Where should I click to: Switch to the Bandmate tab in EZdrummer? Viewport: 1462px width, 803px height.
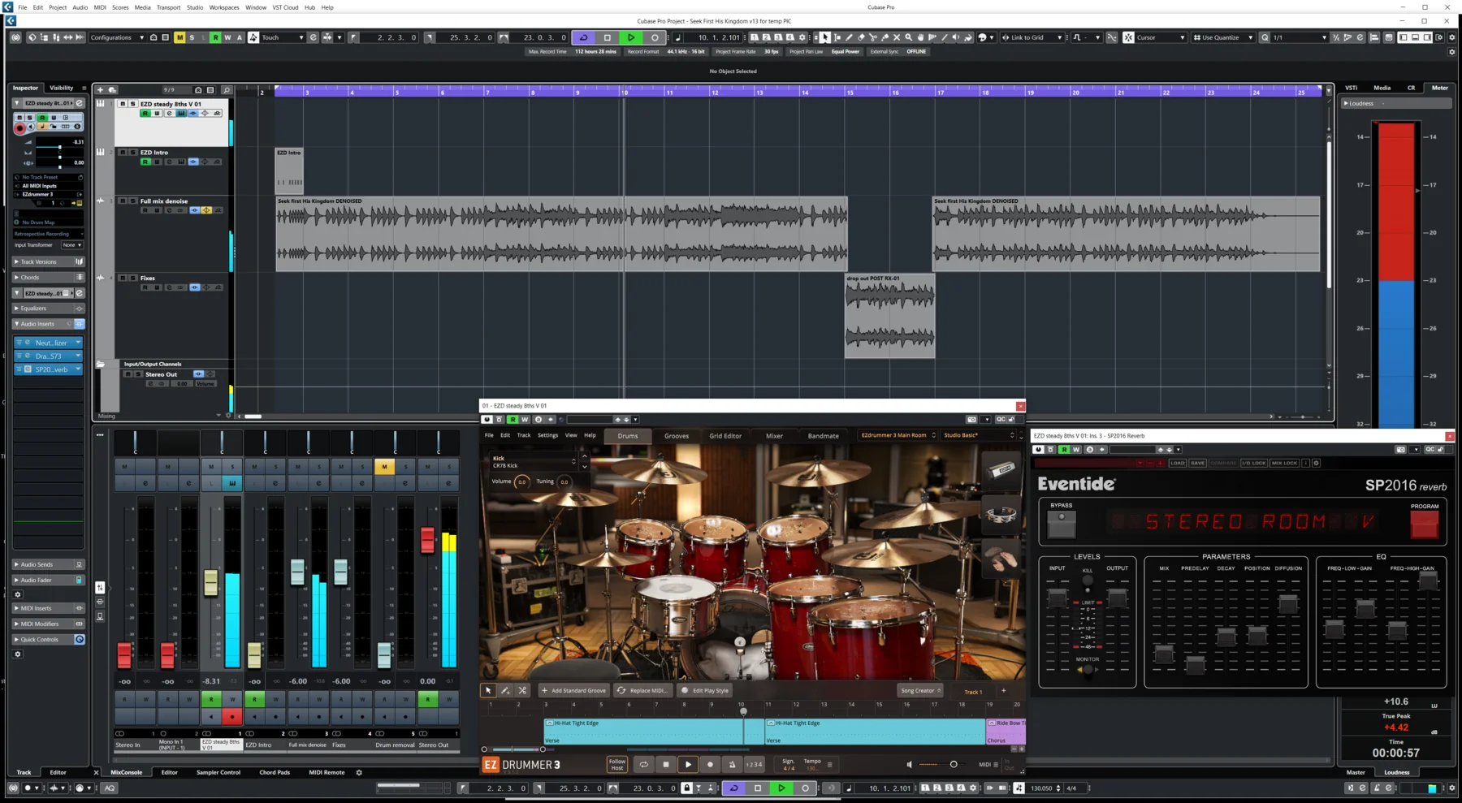click(x=823, y=436)
